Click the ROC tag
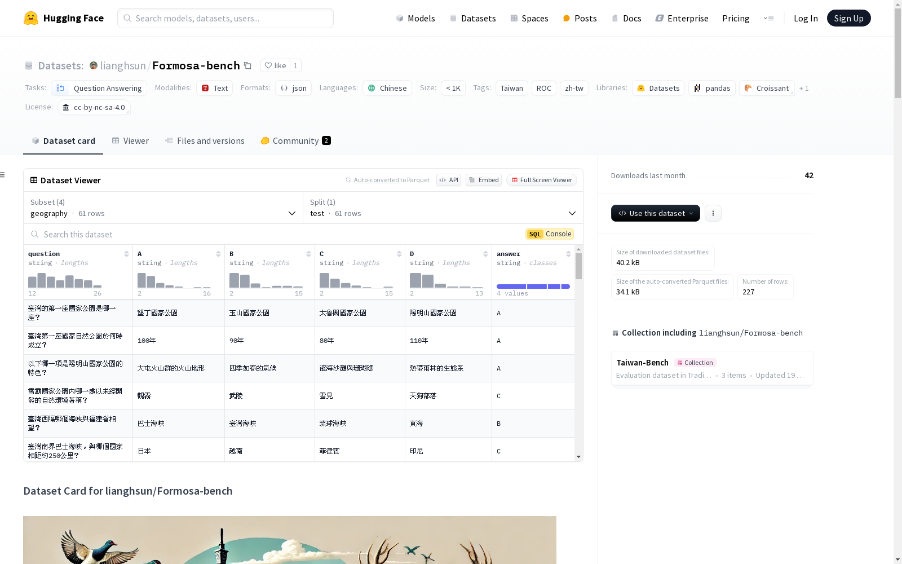Image resolution: width=902 pixels, height=564 pixels. pos(544,88)
